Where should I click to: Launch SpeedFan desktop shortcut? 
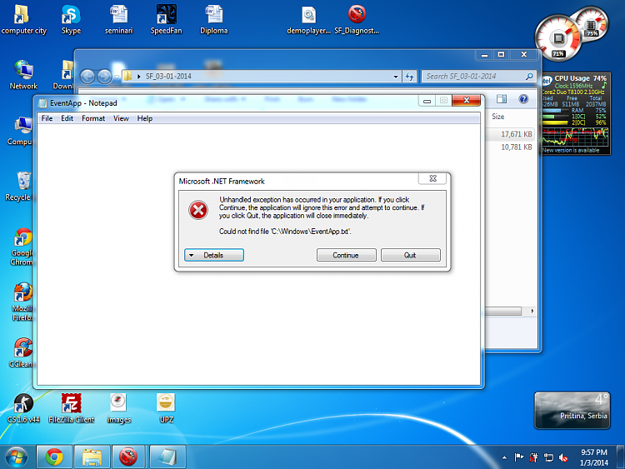point(166,20)
